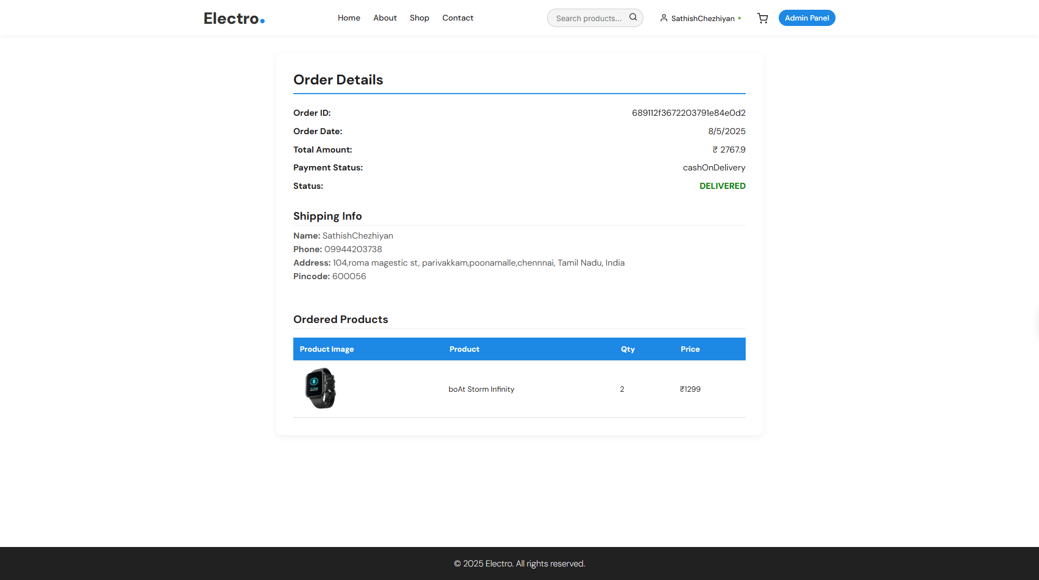Click the Product Image column header
The height and width of the screenshot is (580, 1039).
[x=326, y=350]
